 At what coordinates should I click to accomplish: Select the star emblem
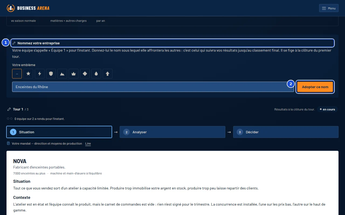tap(28, 74)
